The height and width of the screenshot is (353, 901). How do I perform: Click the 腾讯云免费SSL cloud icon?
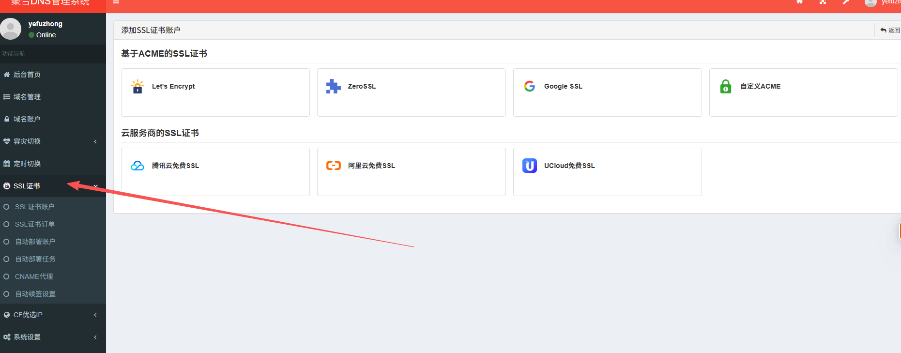click(137, 166)
